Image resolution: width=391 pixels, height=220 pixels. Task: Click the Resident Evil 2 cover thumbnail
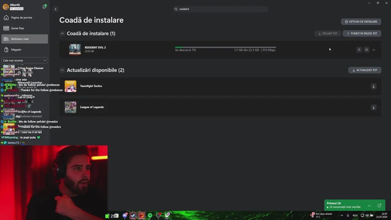(x=75, y=50)
